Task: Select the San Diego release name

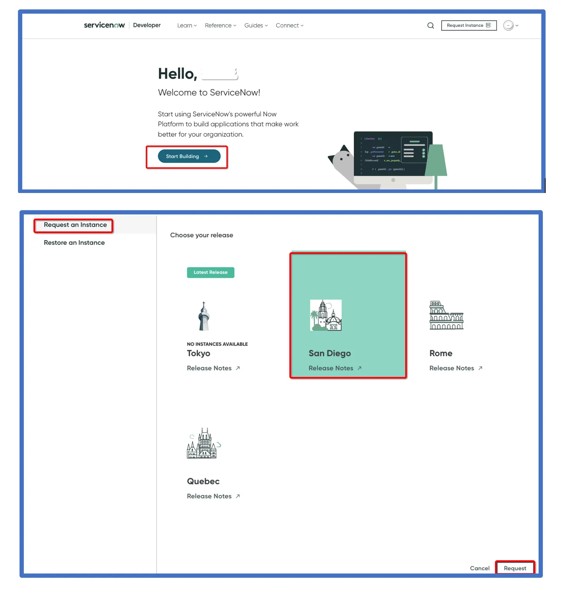Action: 330,353
